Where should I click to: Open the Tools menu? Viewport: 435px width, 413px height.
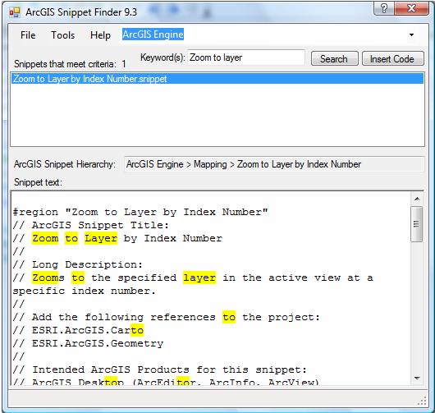[62, 35]
